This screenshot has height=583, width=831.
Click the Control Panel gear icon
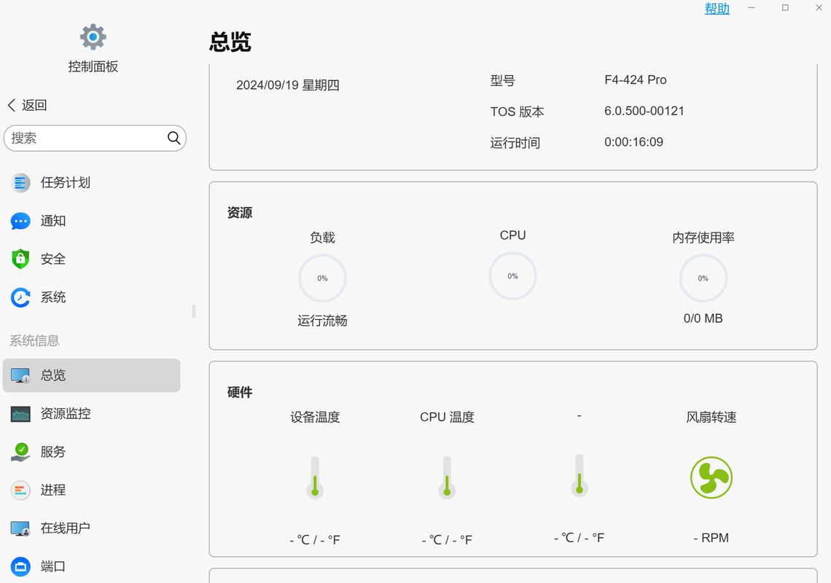(93, 37)
